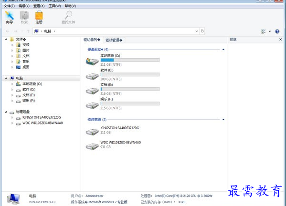Open the blue help question icon
This screenshot has height=206, width=286.
(x=277, y=31)
